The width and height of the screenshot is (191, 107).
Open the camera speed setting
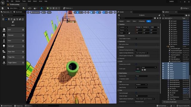(111, 12)
